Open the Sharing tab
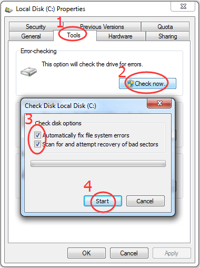This screenshot has width=200, height=268. (x=168, y=36)
